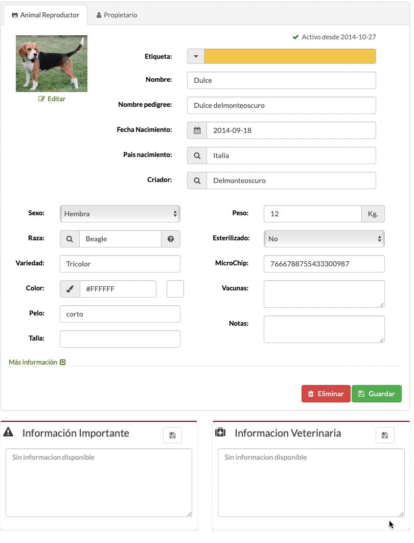414x543 pixels.
Task: Click the search icon for Raza
Action: (x=70, y=239)
